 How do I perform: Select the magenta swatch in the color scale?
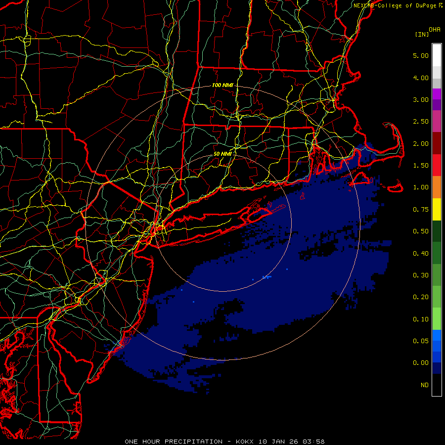437,94
